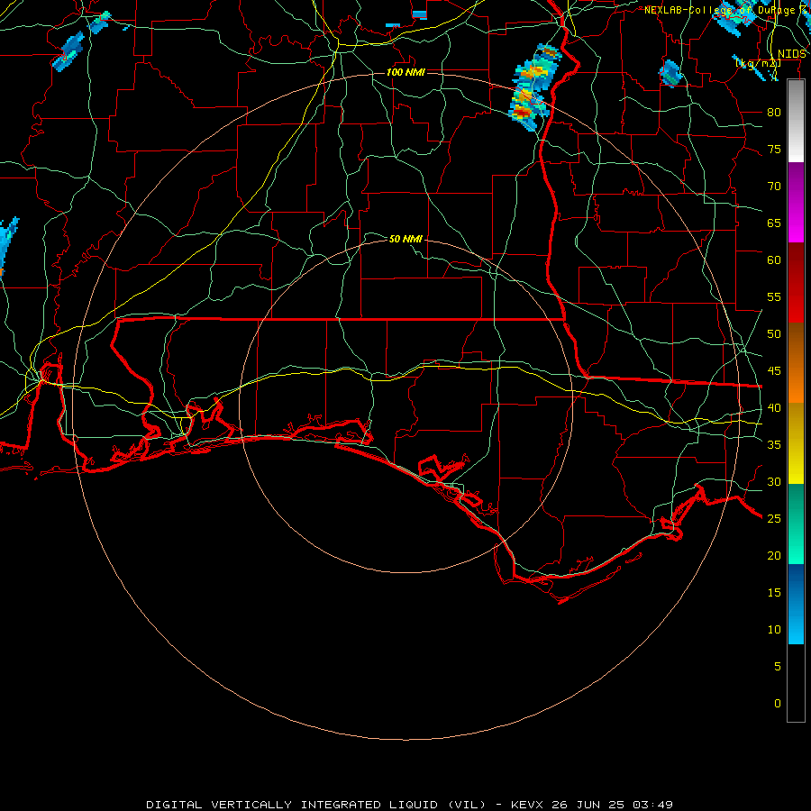Click the legend value 20
The width and height of the screenshot is (811, 811).
774,555
